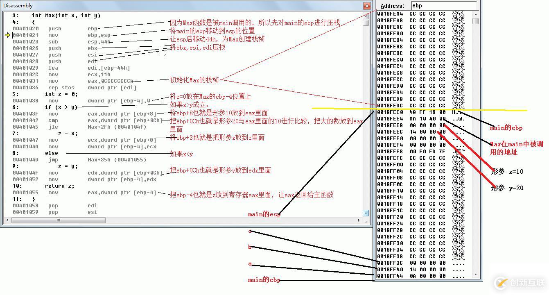Screen dimensions: 549x295
Task: Select 'mov eax,0CCCCCCCCh' at 00401031
Action: tap(73, 81)
